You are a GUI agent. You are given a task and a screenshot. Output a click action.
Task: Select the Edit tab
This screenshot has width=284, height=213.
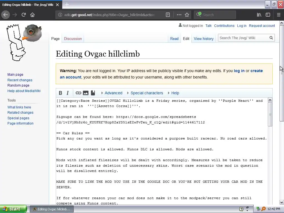186,39
